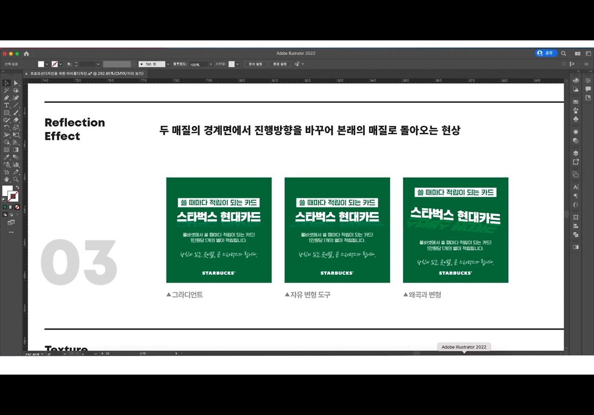Click the stroke color box in toolbar
The height and width of the screenshot is (415, 594).
point(13,196)
